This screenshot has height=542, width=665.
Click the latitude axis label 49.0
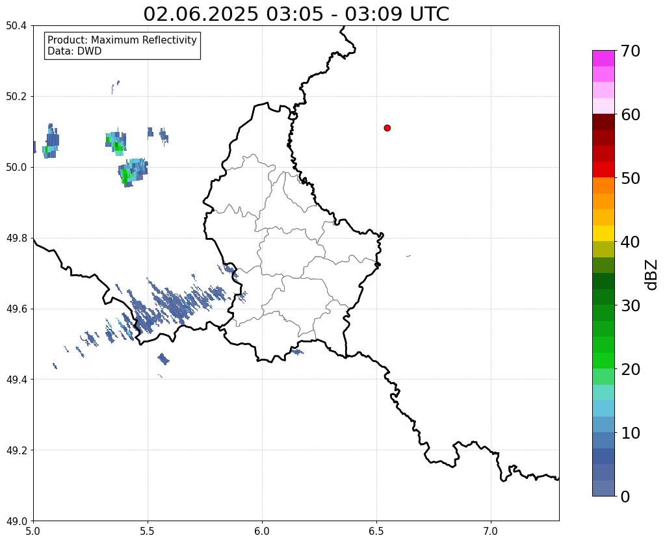pos(16,521)
